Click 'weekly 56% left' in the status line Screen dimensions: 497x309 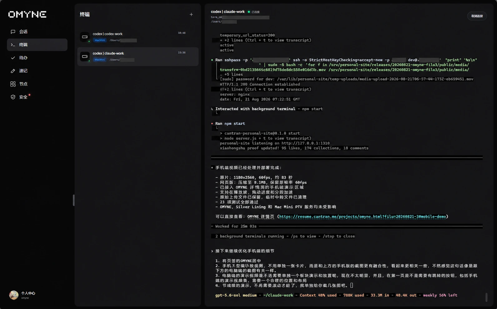click(440, 295)
